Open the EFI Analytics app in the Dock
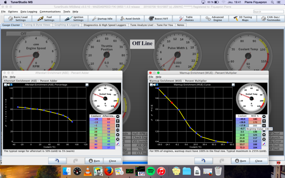Image resolution: width=285 pixels, height=178 pixels. pos(140,171)
